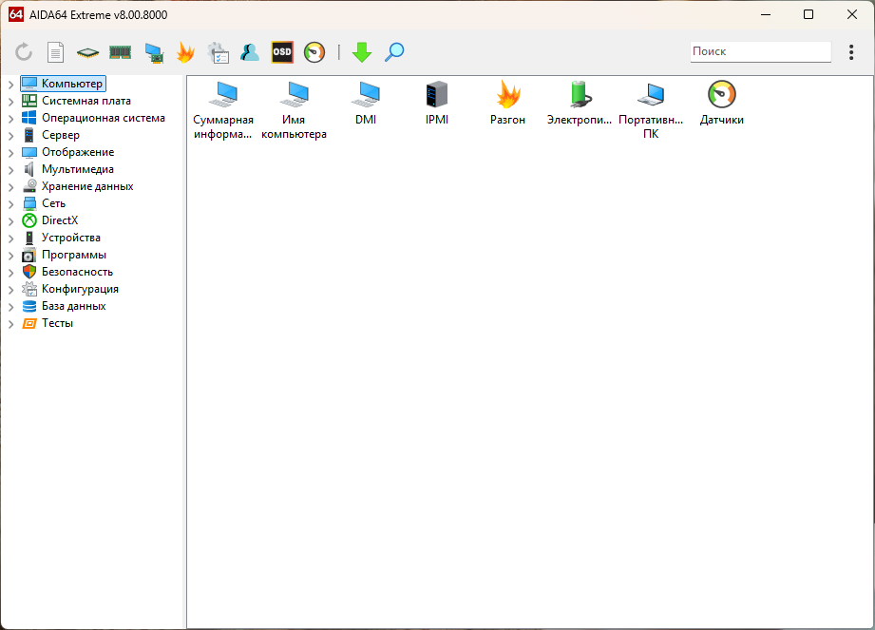Expand the Конфигурация tree node
Screen dimensions: 875x630
(10, 290)
